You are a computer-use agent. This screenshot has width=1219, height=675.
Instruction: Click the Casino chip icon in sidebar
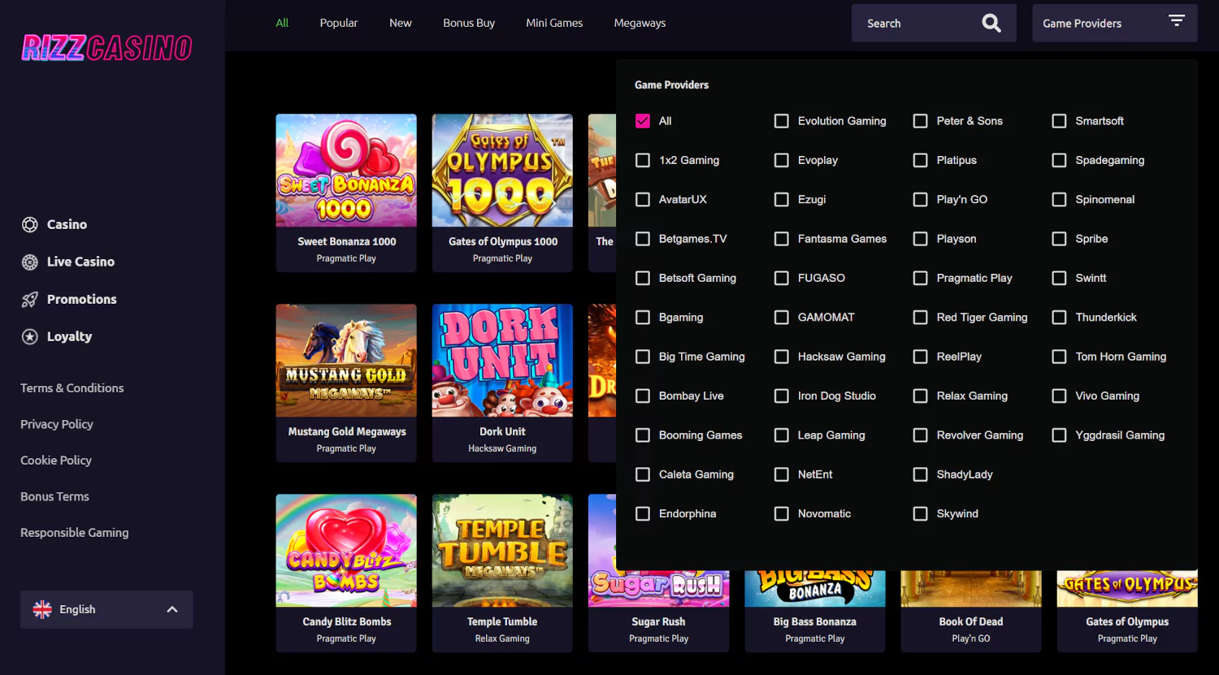click(30, 225)
